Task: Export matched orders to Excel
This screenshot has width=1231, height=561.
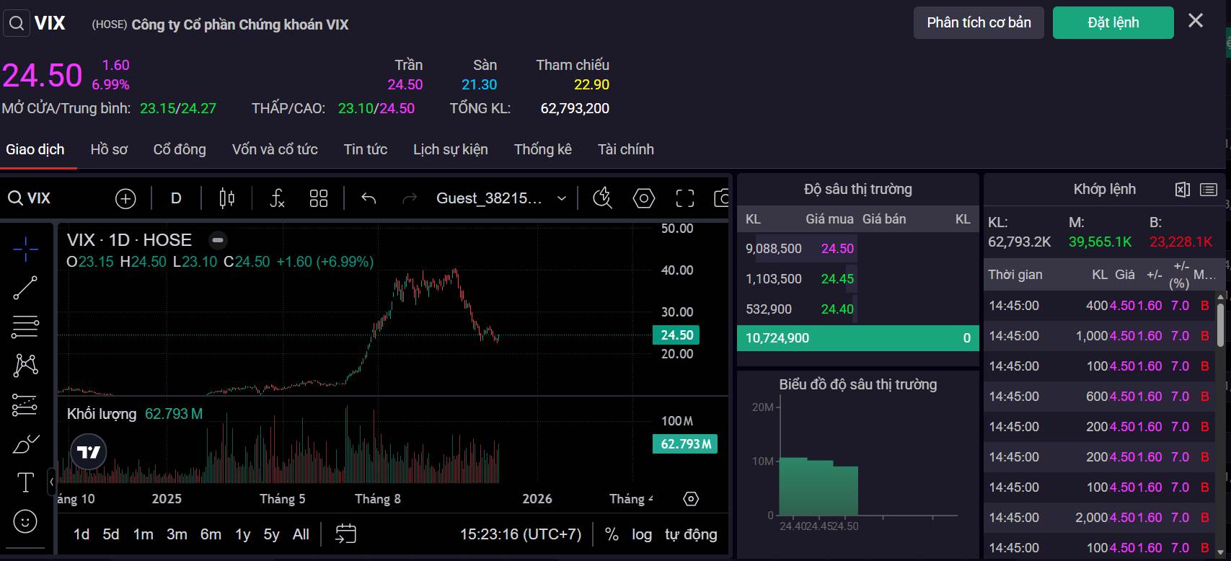Action: [1182, 190]
